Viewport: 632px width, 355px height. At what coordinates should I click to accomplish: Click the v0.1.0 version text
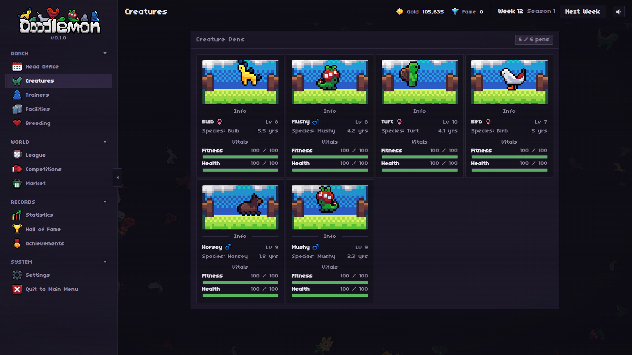coord(58,38)
